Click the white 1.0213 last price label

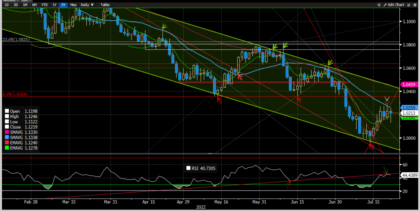[x=408, y=113]
